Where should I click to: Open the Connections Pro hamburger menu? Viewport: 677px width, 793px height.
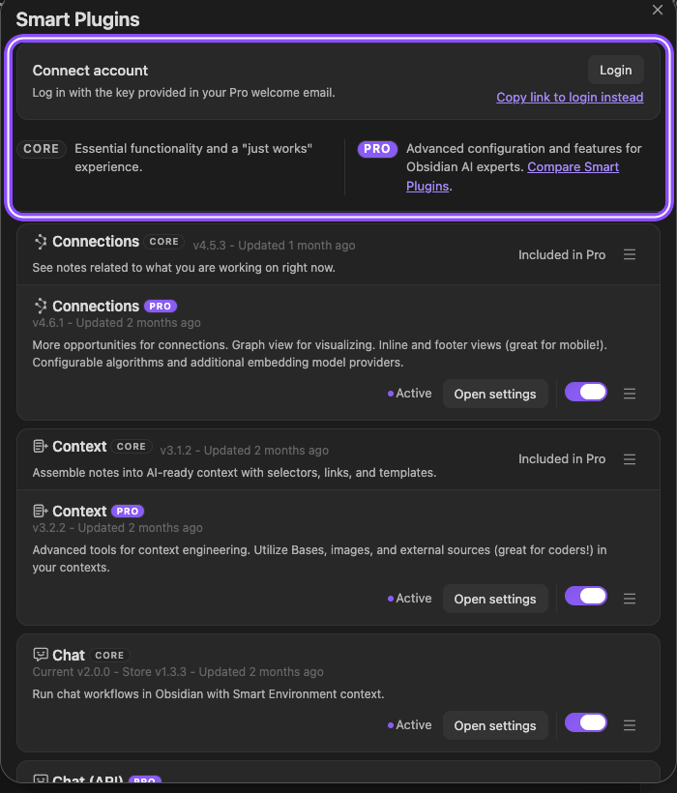coord(630,394)
